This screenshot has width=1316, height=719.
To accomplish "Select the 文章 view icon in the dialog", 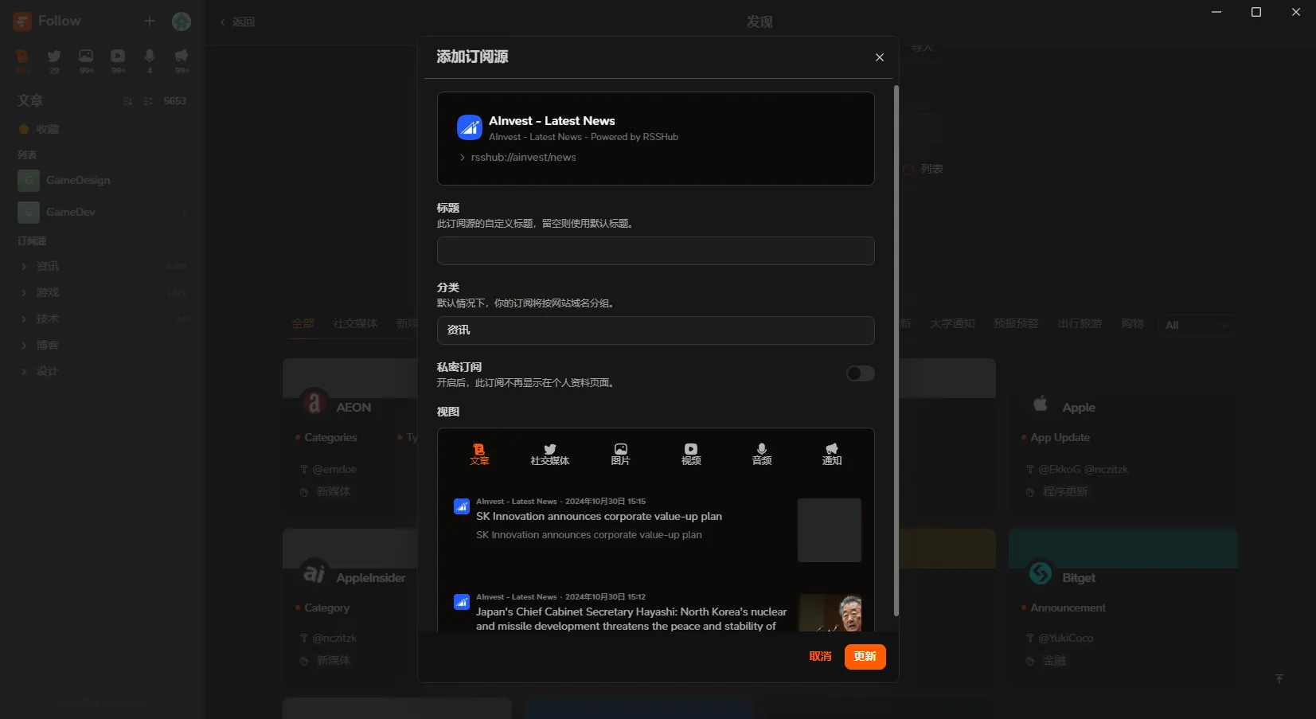I will pyautogui.click(x=479, y=455).
